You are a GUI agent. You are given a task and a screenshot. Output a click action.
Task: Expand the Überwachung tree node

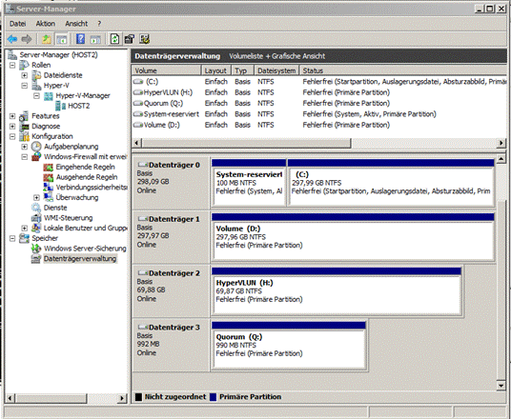pyautogui.click(x=36, y=198)
